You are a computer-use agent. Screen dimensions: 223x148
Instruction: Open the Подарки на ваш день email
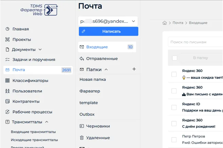pos(202,110)
